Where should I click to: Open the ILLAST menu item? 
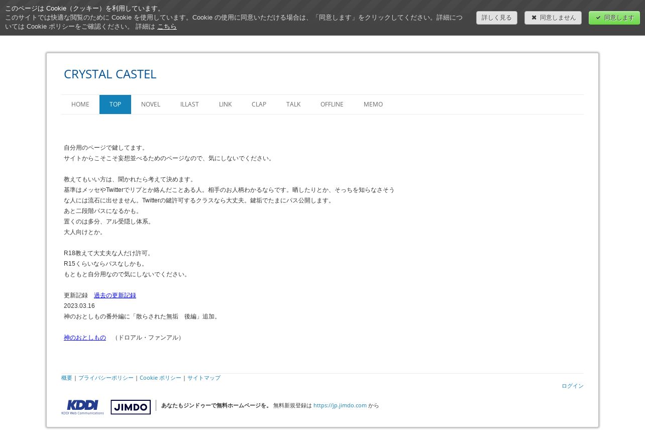[189, 104]
